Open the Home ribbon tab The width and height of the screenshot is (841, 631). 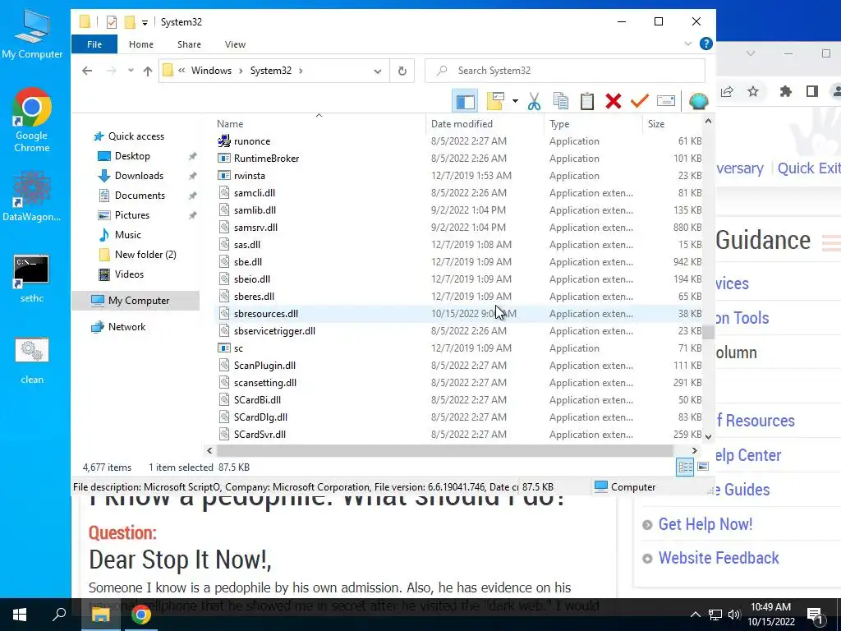(141, 44)
